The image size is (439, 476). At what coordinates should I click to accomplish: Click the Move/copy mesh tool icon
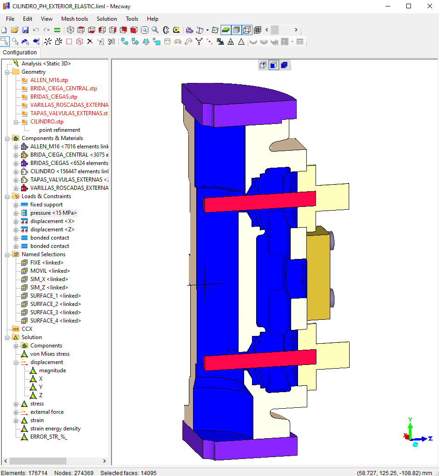pyautogui.click(x=125, y=41)
